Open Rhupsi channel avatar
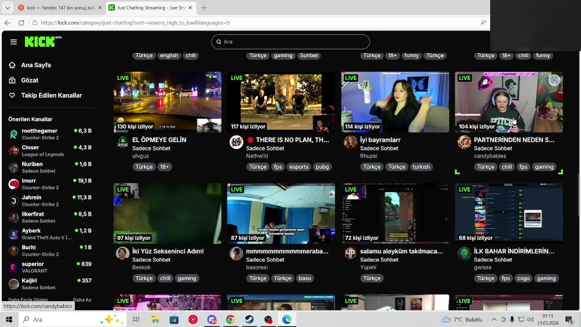581x327 pixels. (350, 142)
